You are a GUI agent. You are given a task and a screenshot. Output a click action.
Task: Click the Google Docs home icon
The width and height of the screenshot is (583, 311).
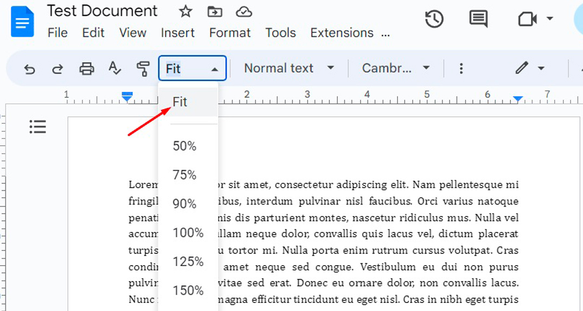22,22
